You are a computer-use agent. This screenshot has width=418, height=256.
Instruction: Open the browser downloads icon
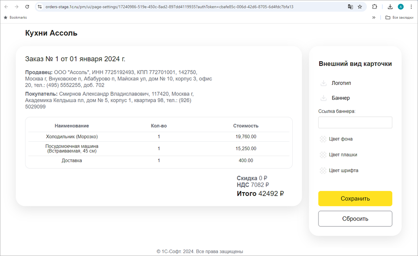(x=390, y=7)
